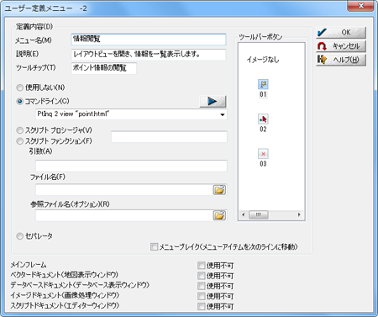This screenshot has width=378, height=317.
Task: Click the ツールチップ(T) input field
Action: pos(104,68)
